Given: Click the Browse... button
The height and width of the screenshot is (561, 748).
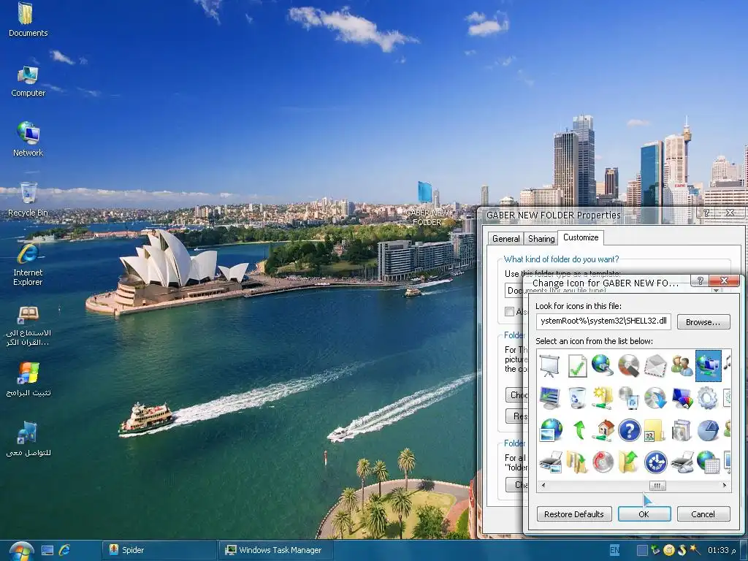Looking at the screenshot, I should point(703,322).
